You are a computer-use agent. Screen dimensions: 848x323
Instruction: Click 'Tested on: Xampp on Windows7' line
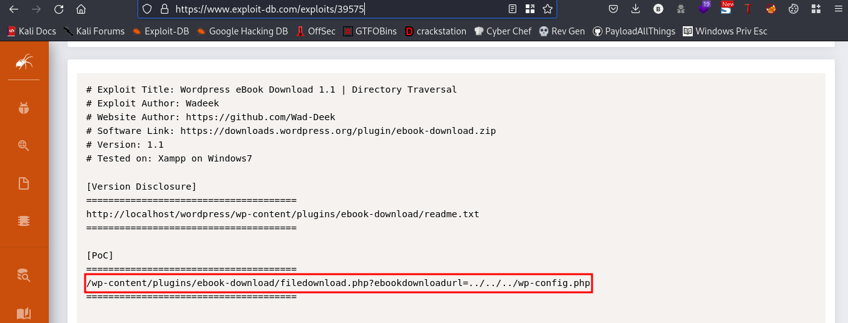pyautogui.click(x=169, y=158)
